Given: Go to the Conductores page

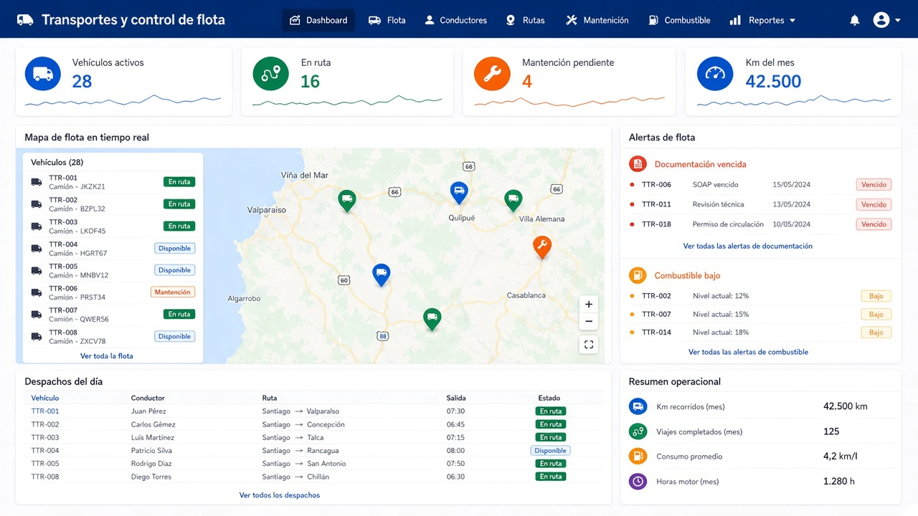Looking at the screenshot, I should [455, 20].
